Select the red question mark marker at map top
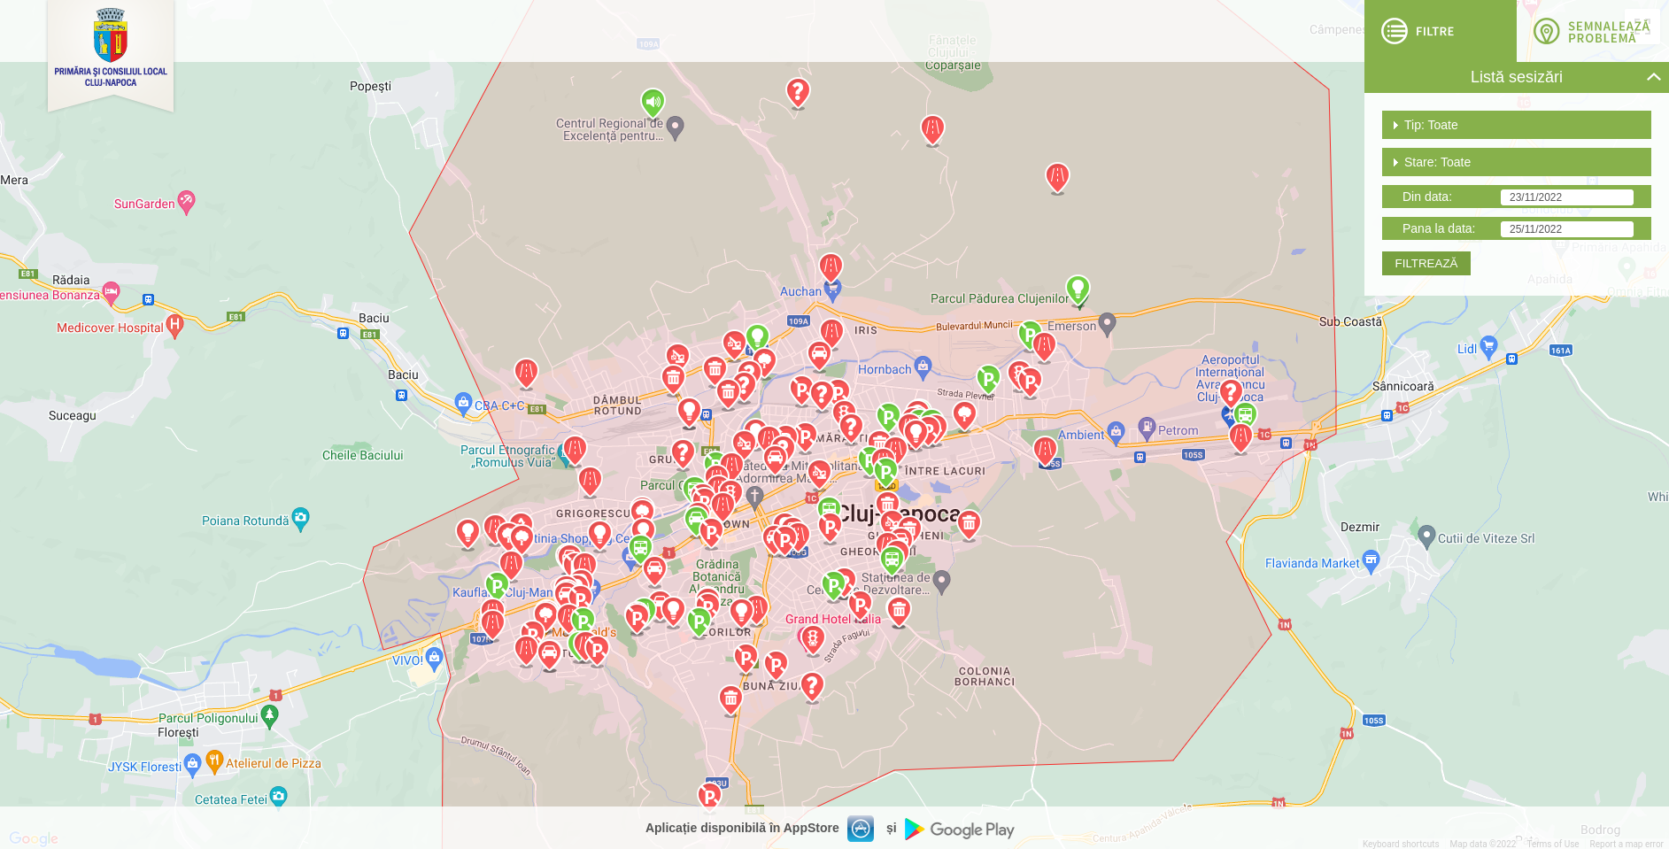Image resolution: width=1669 pixels, height=849 pixels. [x=798, y=90]
